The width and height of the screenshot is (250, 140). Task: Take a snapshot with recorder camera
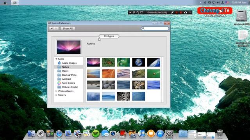[185, 12]
